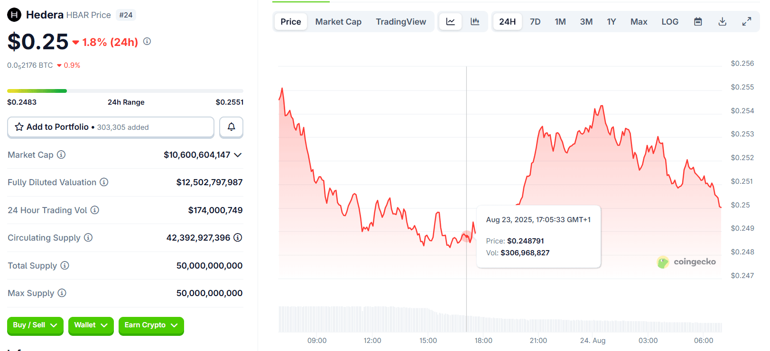Screen dimensions: 770x351
Task: Download chart data icon
Action: point(723,22)
